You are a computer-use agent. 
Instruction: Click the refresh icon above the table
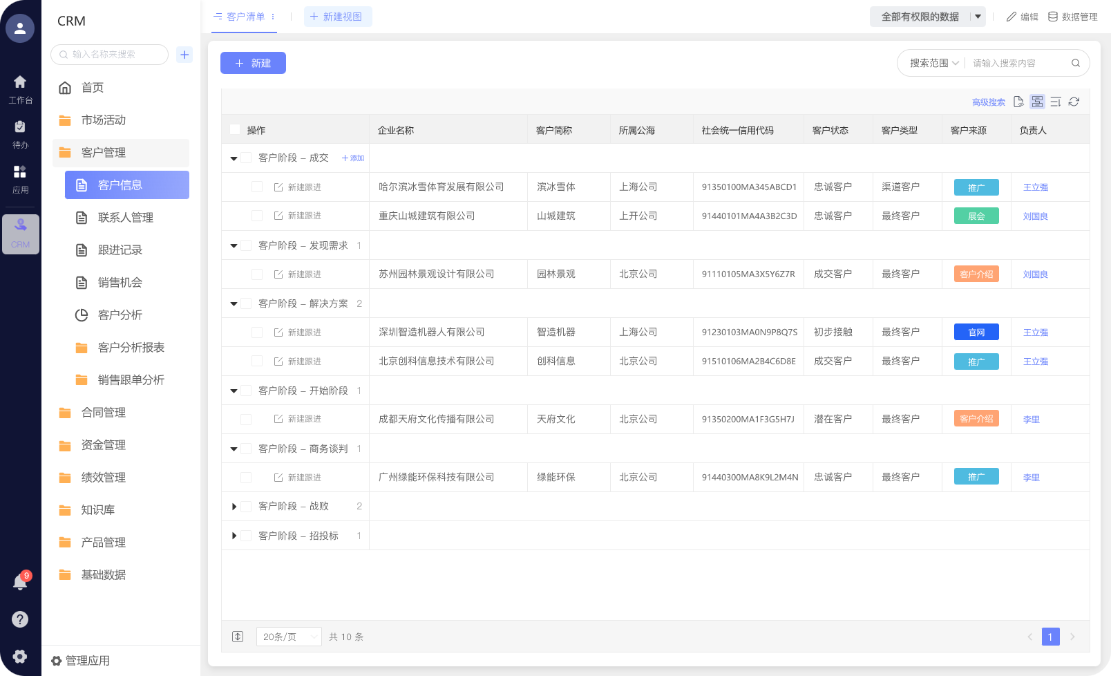pos(1074,102)
